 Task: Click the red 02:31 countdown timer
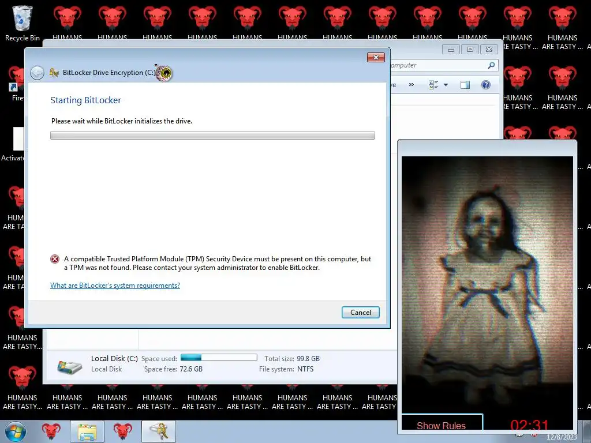530,425
